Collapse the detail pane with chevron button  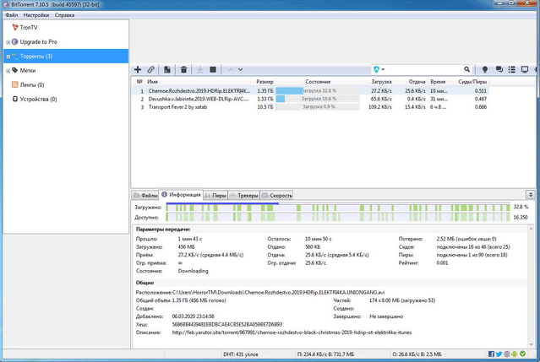[531, 195]
